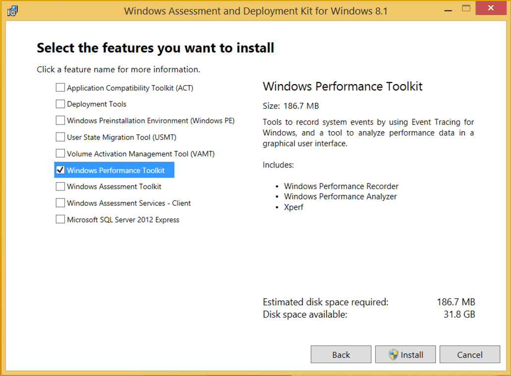The image size is (511, 376).
Task: Click the Microsoft SQL Server 2012 Express label
Action: click(x=123, y=219)
